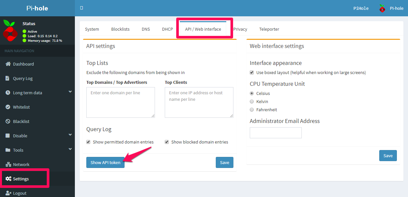The width and height of the screenshot is (408, 197).
Task: Expand the Long term data submenu chevron
Action: [70, 92]
